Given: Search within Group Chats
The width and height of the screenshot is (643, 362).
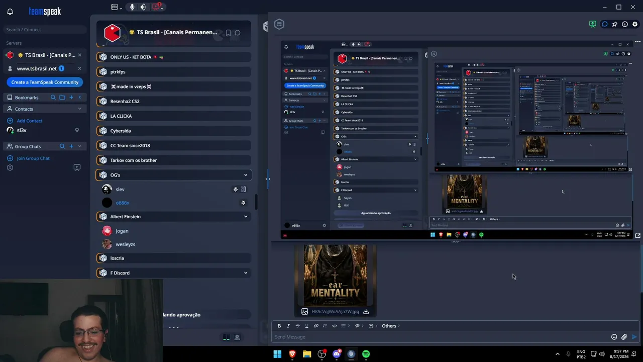Looking at the screenshot, I should click(62, 146).
